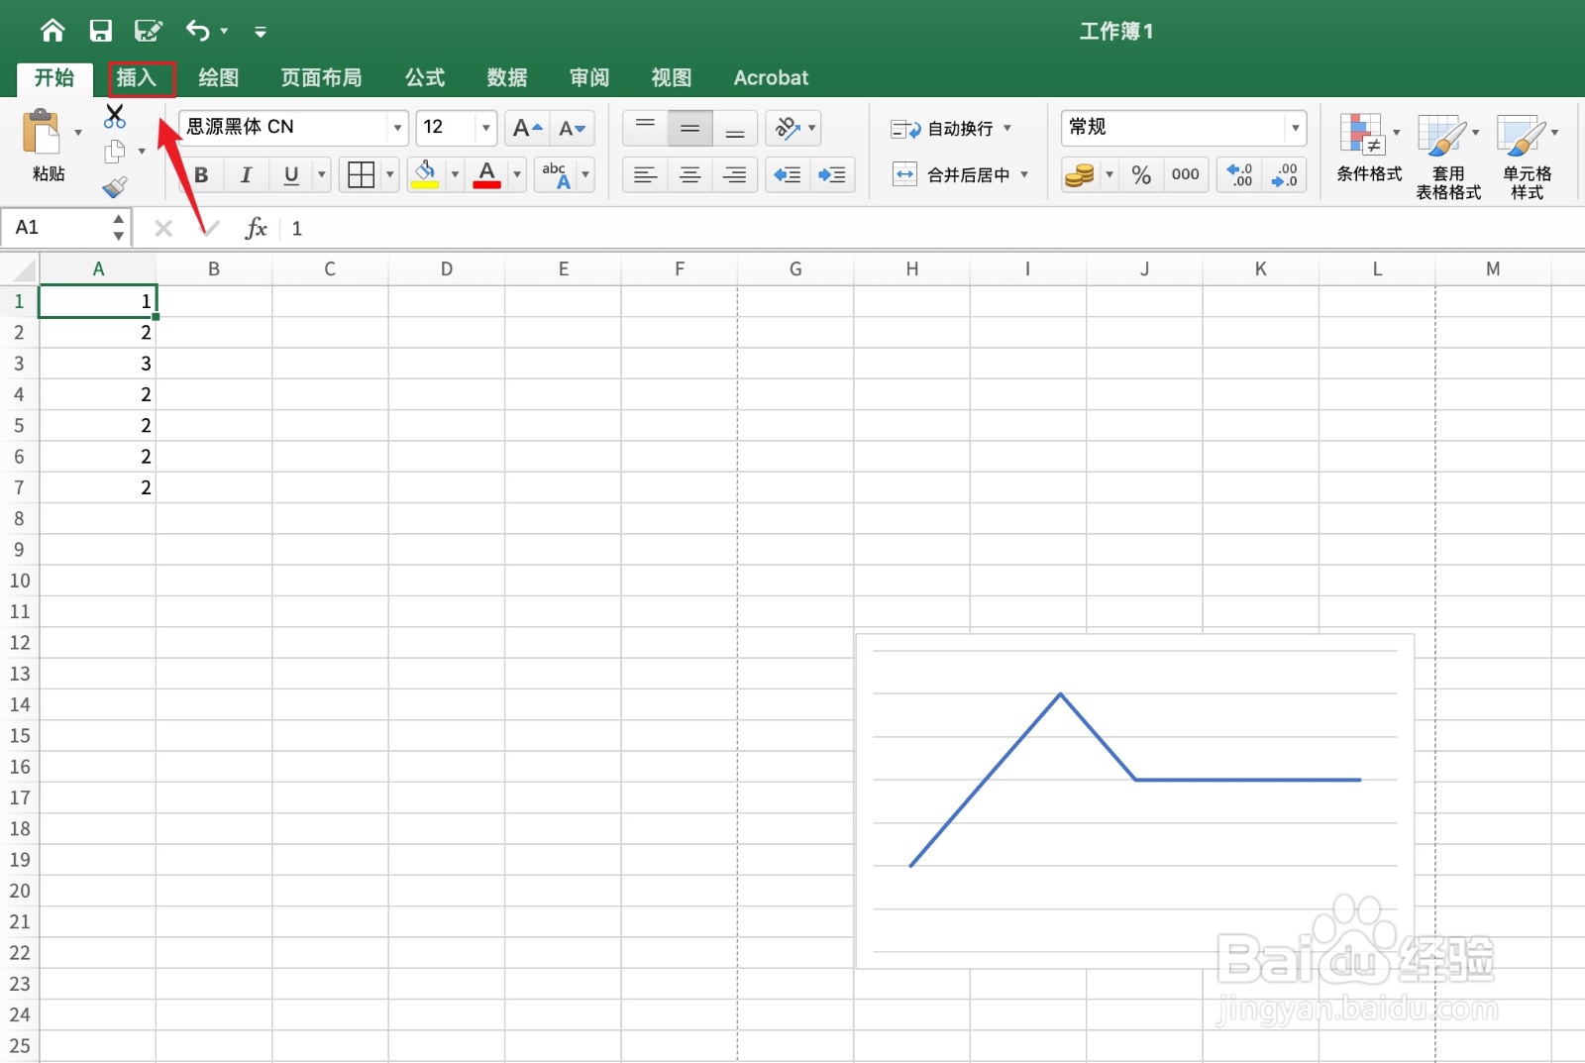
Task: Open font size 12 dropdown
Action: point(485,128)
